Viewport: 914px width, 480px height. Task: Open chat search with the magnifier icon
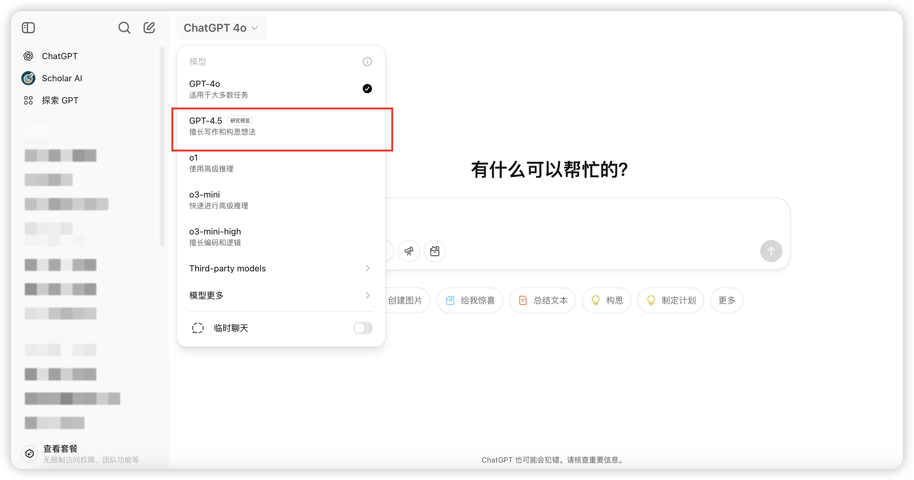click(x=124, y=28)
